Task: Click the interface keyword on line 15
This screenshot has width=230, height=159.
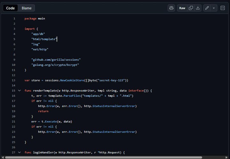Action: coord(136,91)
